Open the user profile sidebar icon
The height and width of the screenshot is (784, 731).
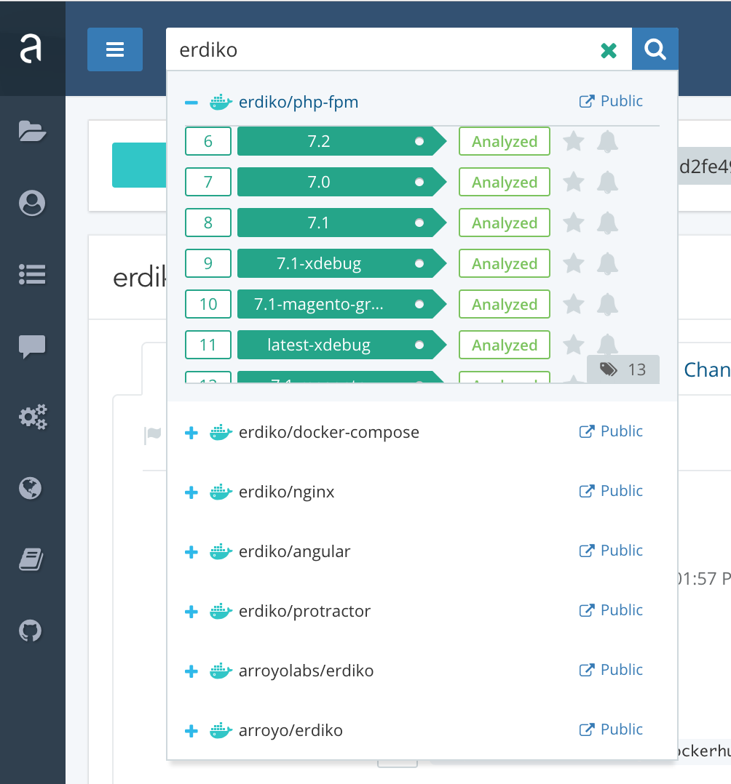coord(32,203)
